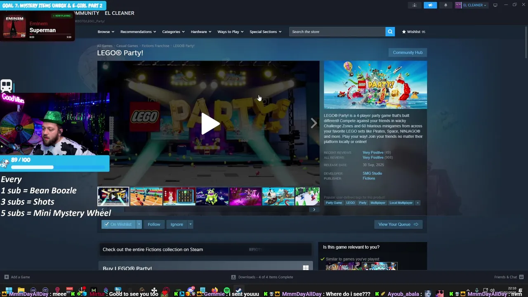Image resolution: width=528 pixels, height=297 pixels.
Task: Open the Wishlist with star icon
Action: pos(413,32)
